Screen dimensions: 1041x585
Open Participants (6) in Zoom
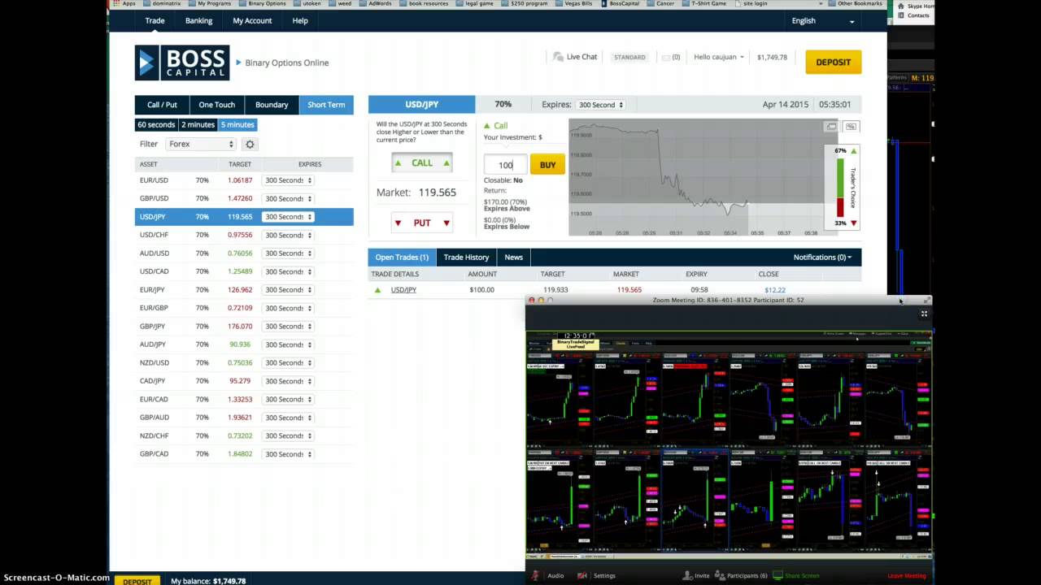(741, 575)
